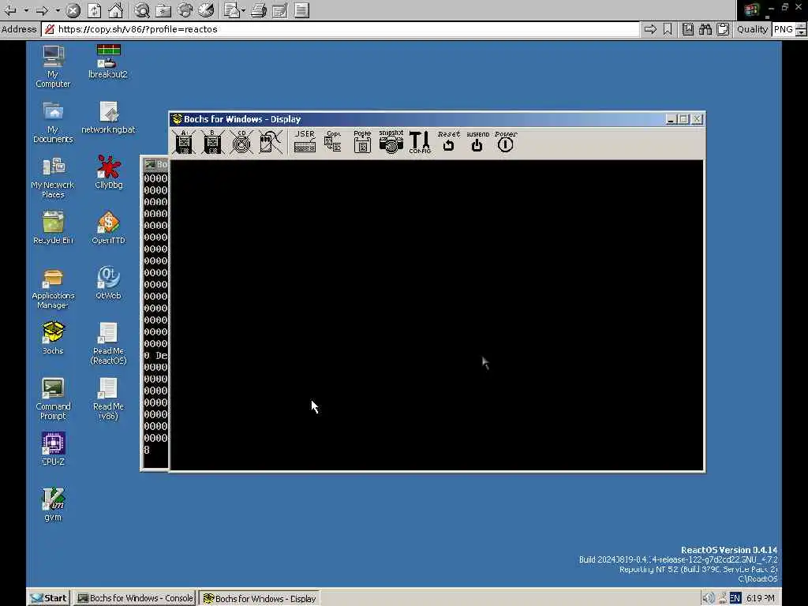Select the gvim desktop shortcut
Viewport: 808px width, 606px height.
pos(53,504)
